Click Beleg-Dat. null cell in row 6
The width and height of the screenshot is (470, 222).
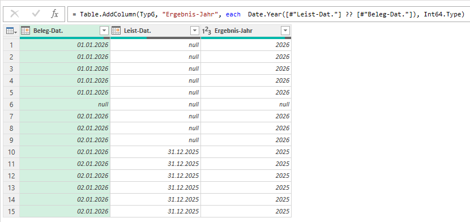point(65,104)
